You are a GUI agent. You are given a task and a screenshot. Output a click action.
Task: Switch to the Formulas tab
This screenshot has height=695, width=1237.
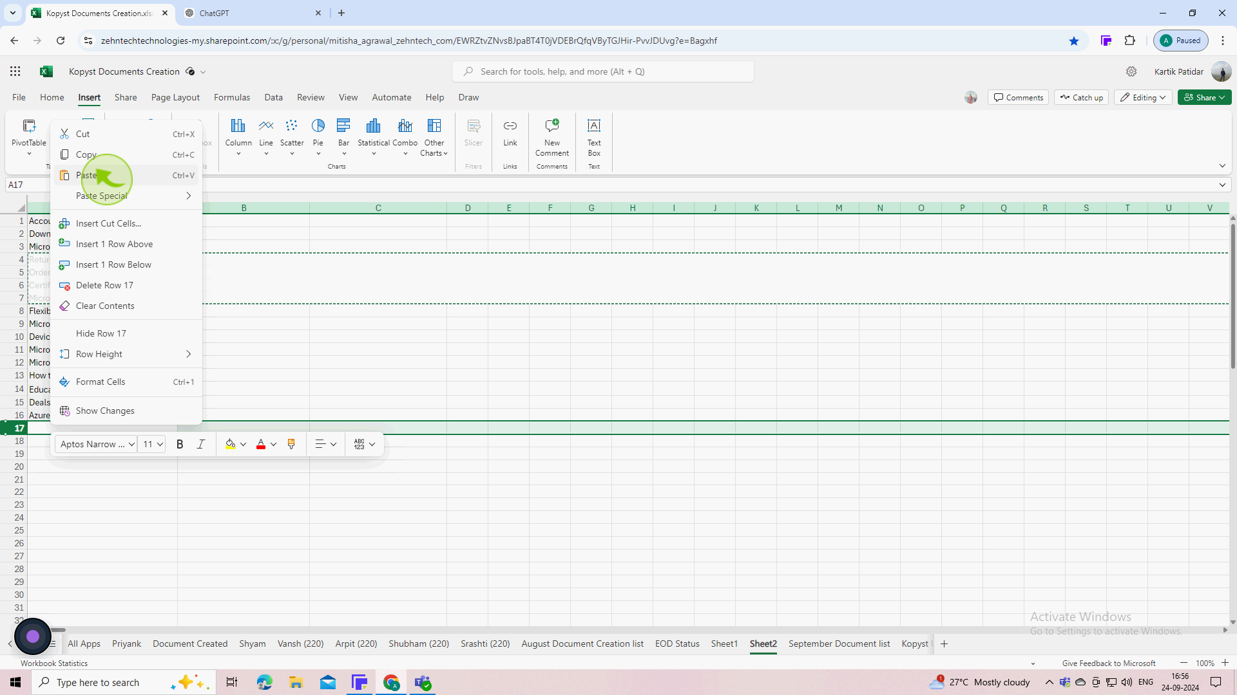coord(232,97)
